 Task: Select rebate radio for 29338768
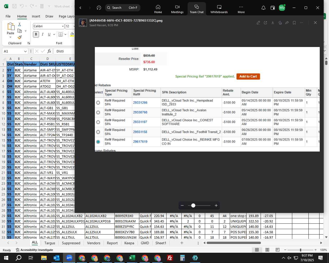(98, 112)
